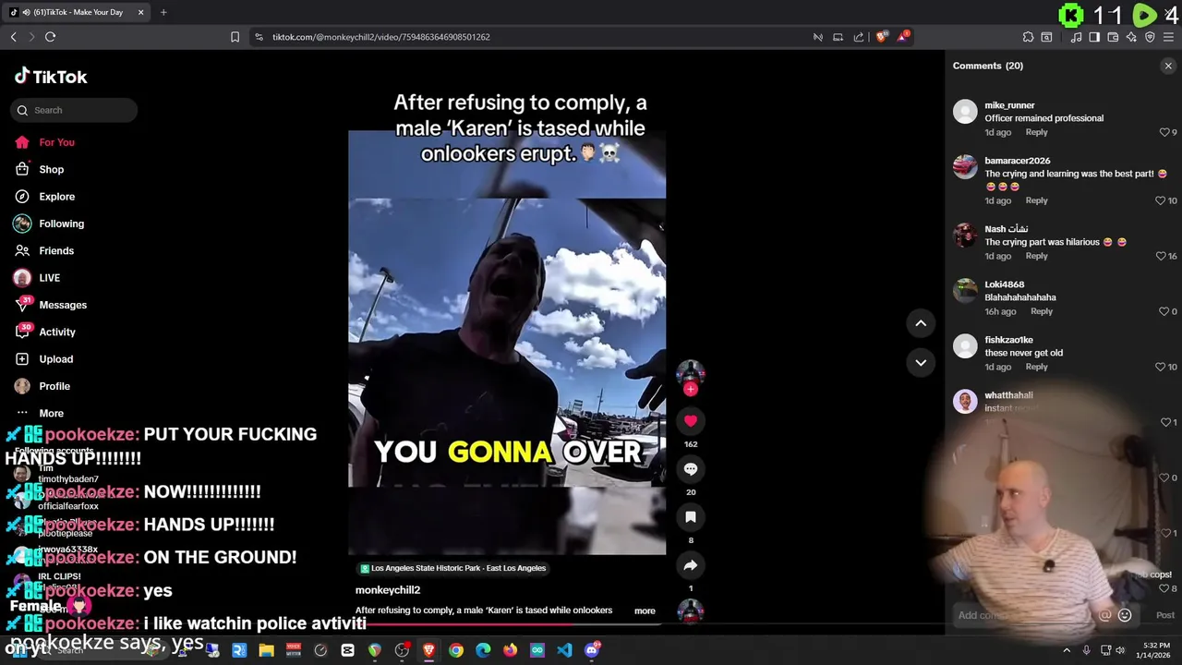The width and height of the screenshot is (1182, 665).
Task: Open the Shop page in sidebar
Action: point(40,169)
